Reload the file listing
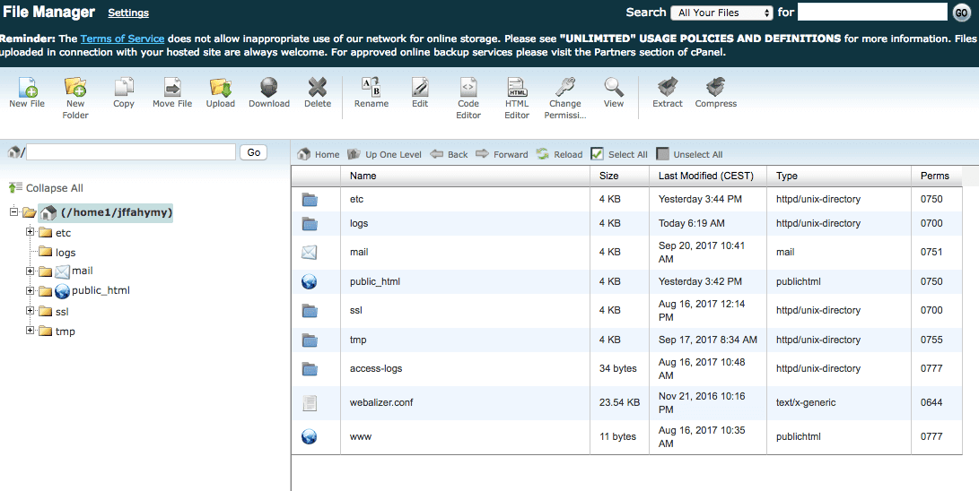This screenshot has width=979, height=491. click(559, 154)
